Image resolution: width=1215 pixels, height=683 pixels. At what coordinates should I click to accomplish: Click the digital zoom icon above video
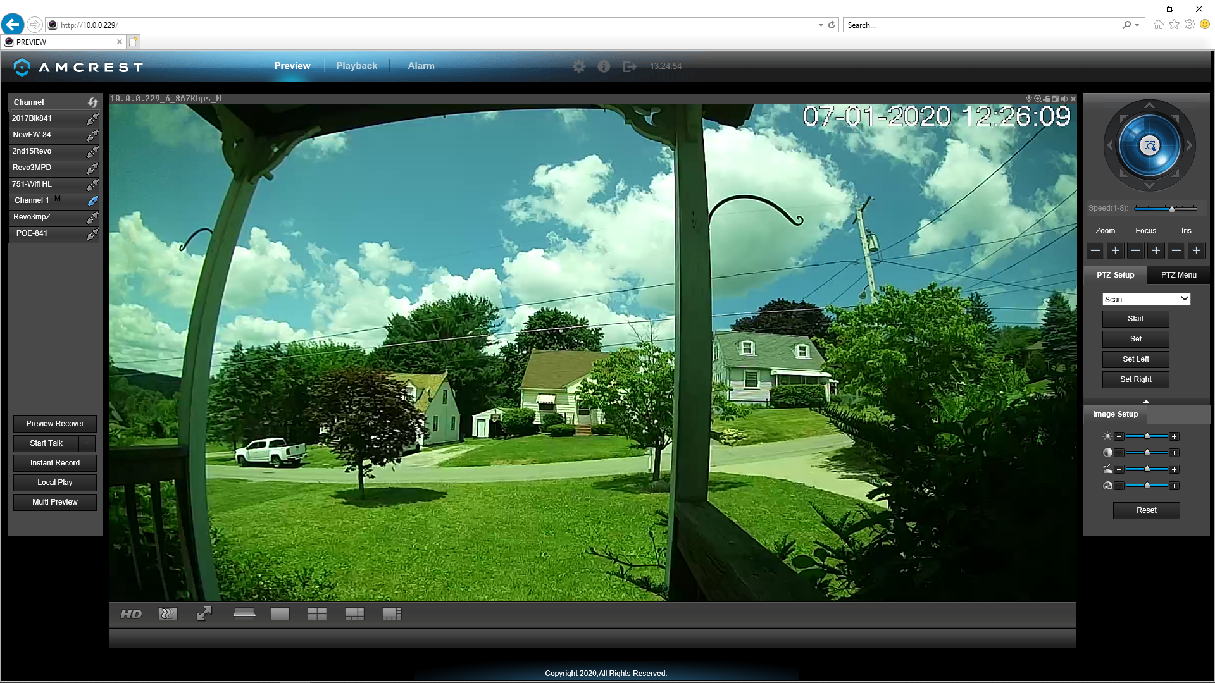(1038, 99)
